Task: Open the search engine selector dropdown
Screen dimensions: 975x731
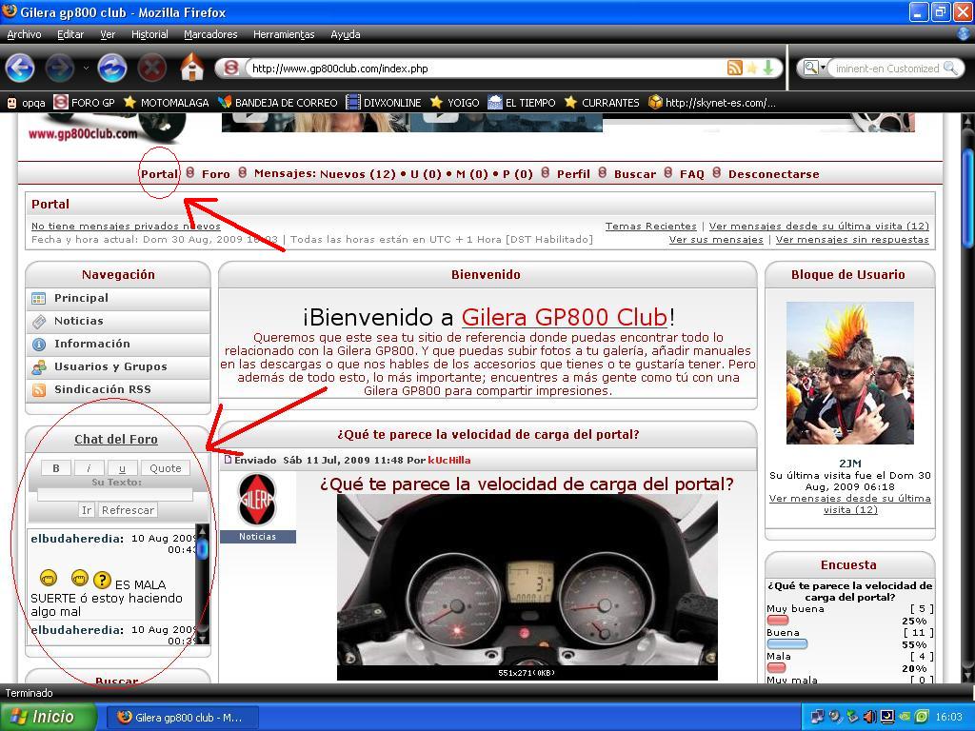Action: [815, 68]
